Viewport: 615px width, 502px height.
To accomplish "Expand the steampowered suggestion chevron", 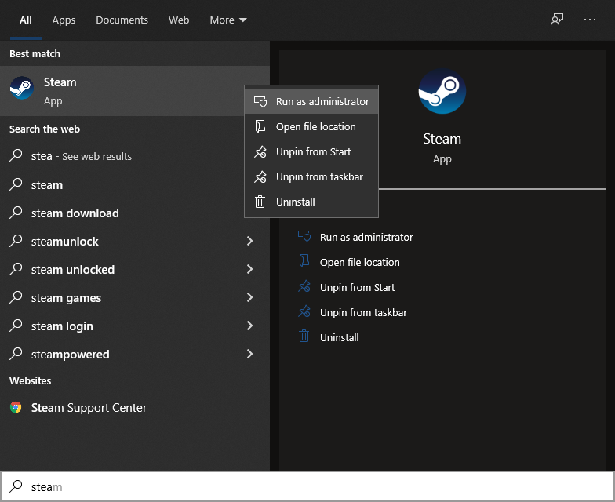I will point(250,355).
